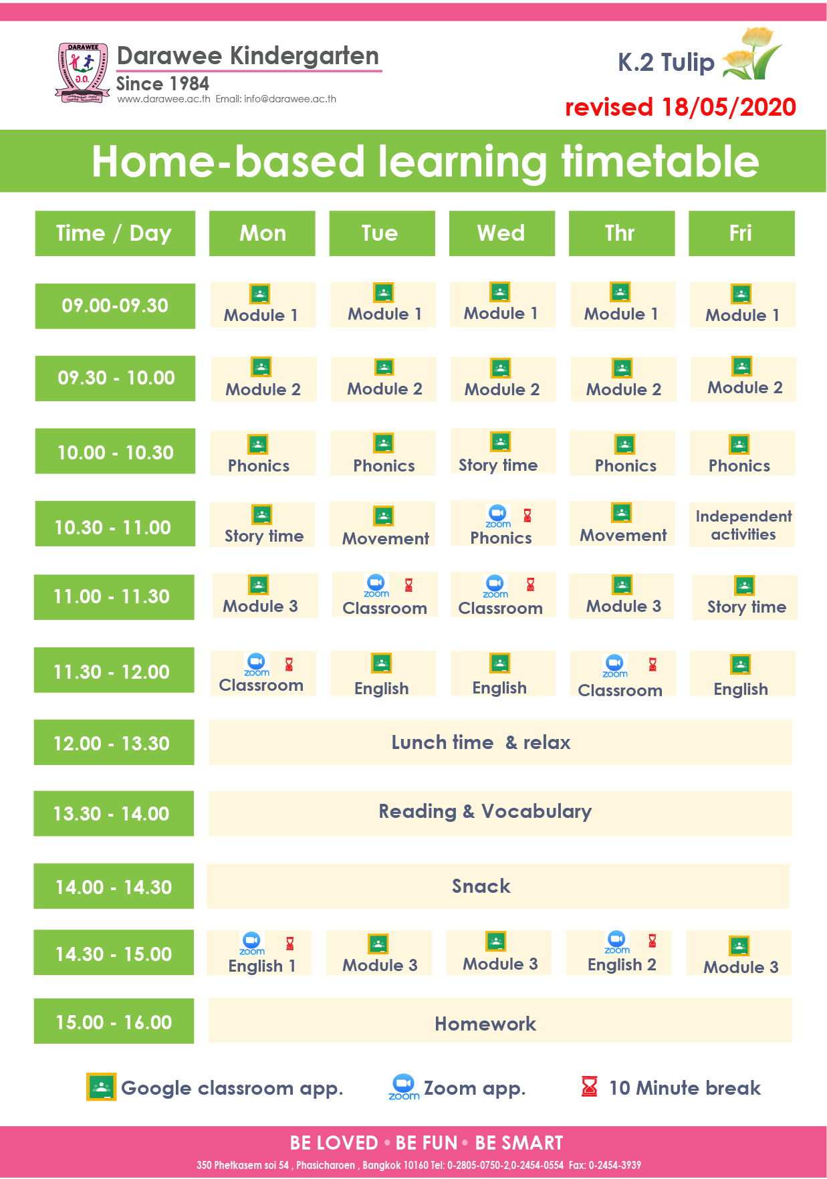Screen dimensions: 827x1179
Task: Click the www.darawee.ac.th website address
Action: [x=164, y=99]
